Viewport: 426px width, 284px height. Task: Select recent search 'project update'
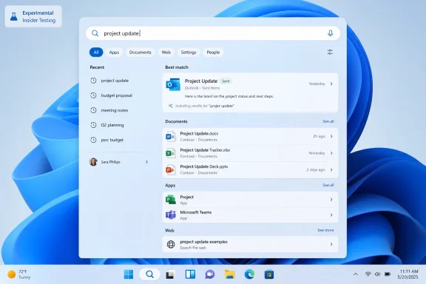(115, 81)
